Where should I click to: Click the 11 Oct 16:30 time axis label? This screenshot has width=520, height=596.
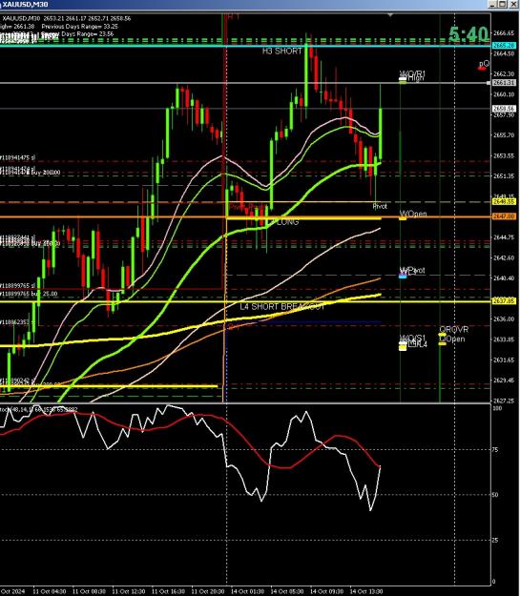pyautogui.click(x=168, y=592)
